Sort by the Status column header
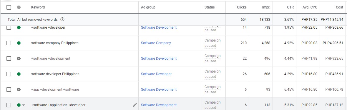This screenshot has width=347, height=110. click(x=210, y=7)
